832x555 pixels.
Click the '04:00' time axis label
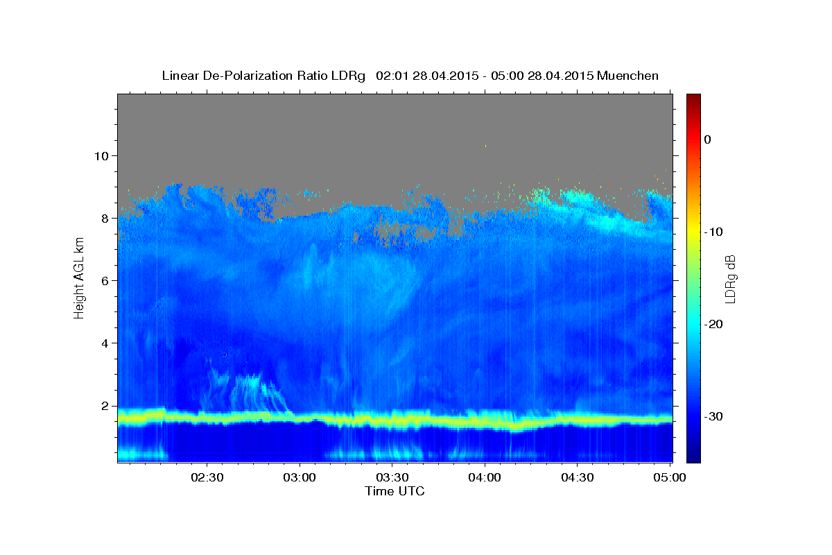pos(485,477)
